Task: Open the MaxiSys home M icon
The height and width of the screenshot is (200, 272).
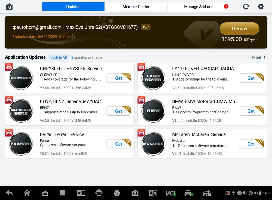Action: [x=9, y=7]
